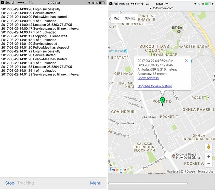Tap the padlock icon beside followmee.com

[x=151, y=8]
